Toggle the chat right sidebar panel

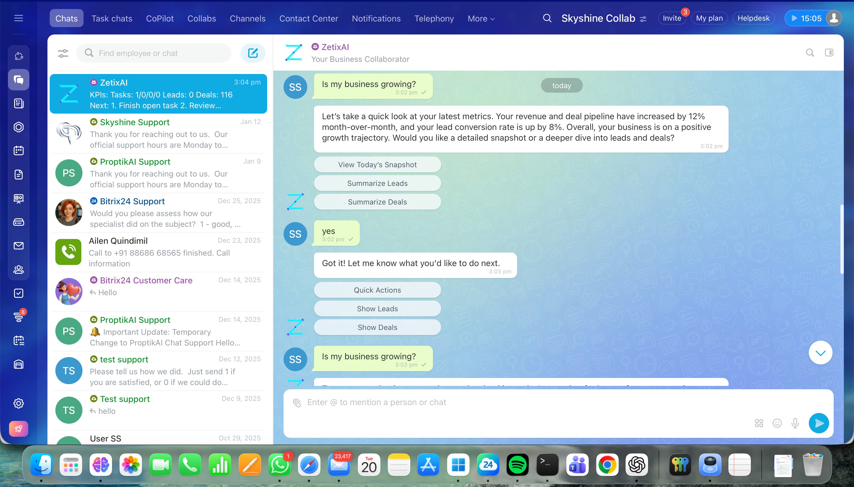click(829, 53)
